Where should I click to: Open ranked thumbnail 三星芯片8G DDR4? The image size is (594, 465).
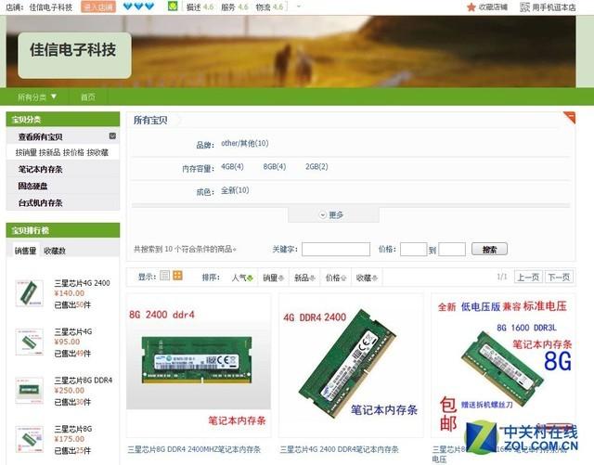(29, 391)
